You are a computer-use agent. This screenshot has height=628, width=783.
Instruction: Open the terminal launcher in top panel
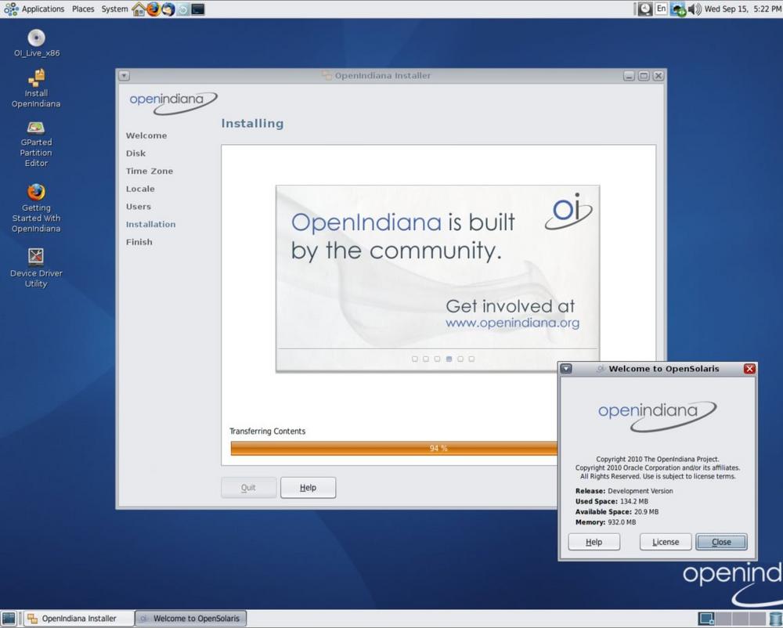click(x=198, y=9)
